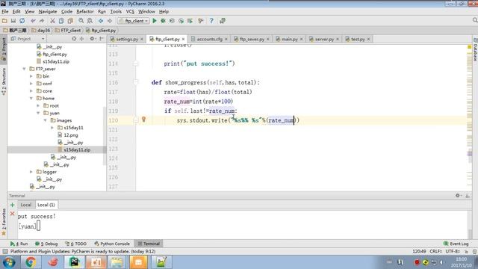Click the UTF-8 encoding status
The width and height of the screenshot is (478, 269).
(453, 251)
